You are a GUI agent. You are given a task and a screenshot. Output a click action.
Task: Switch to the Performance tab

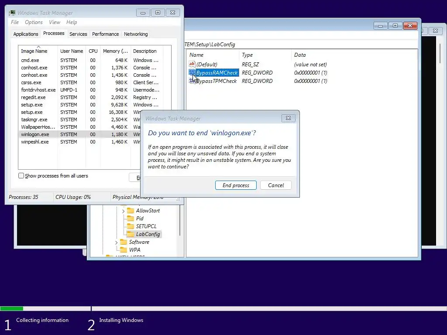coord(106,34)
